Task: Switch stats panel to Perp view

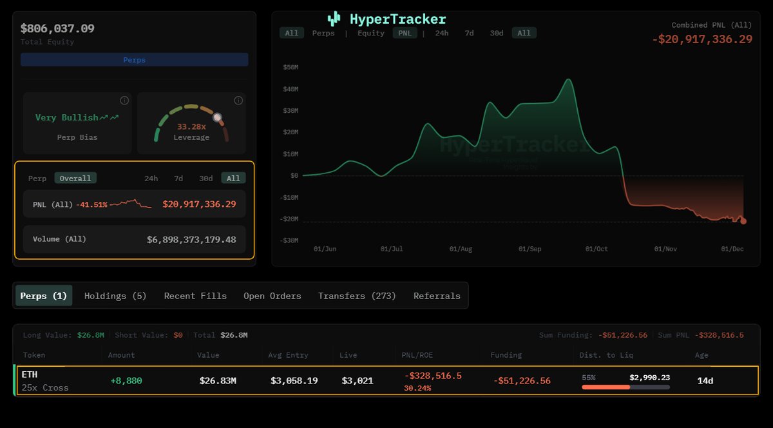Action: [37, 179]
